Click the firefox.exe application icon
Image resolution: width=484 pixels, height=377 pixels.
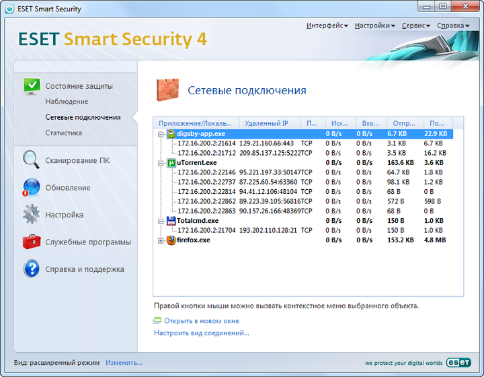[x=171, y=240]
